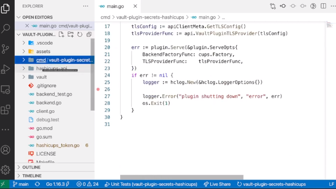This screenshot has height=189, width=336.
Task: Collapse the VAULT-PLUGIN project section
Action: [x=19, y=34]
